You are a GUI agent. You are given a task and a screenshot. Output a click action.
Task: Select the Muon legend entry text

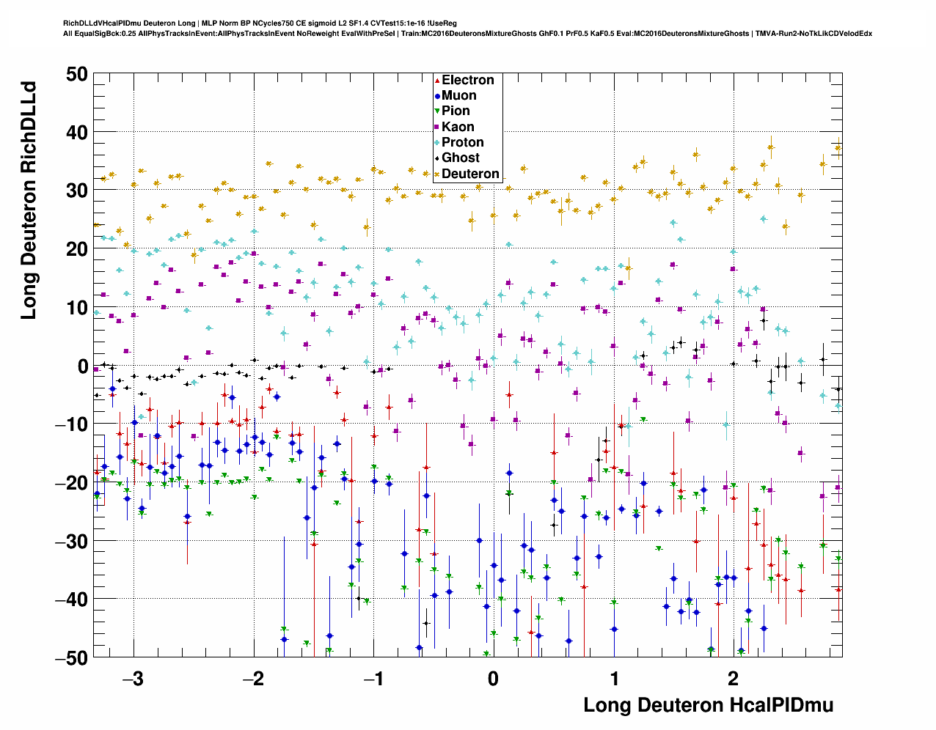458,96
